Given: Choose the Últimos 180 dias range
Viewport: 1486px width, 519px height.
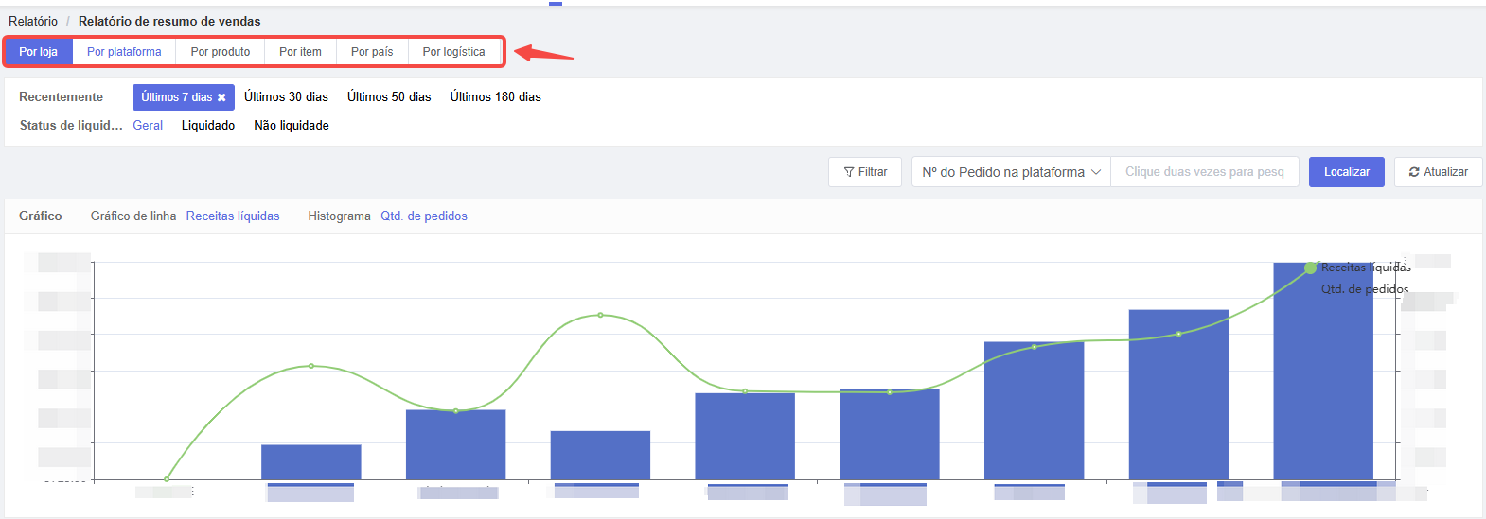Looking at the screenshot, I should click(496, 97).
